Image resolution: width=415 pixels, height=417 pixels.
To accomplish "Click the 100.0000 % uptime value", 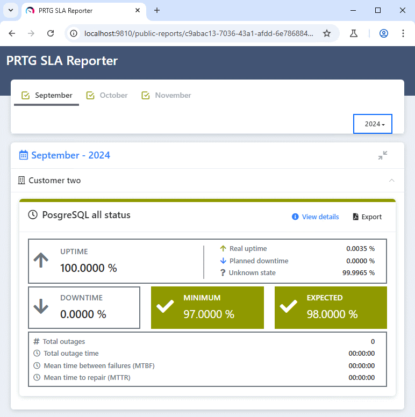I will coord(89,268).
